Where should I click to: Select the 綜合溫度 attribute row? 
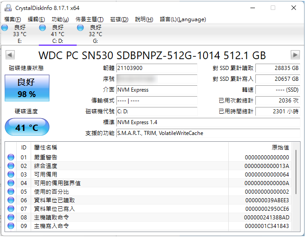148,166
